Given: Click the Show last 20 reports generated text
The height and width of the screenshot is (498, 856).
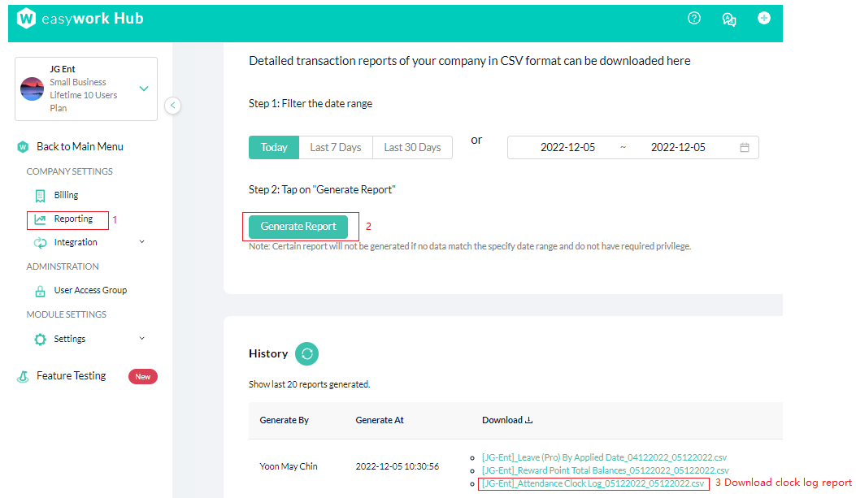Looking at the screenshot, I should (309, 384).
